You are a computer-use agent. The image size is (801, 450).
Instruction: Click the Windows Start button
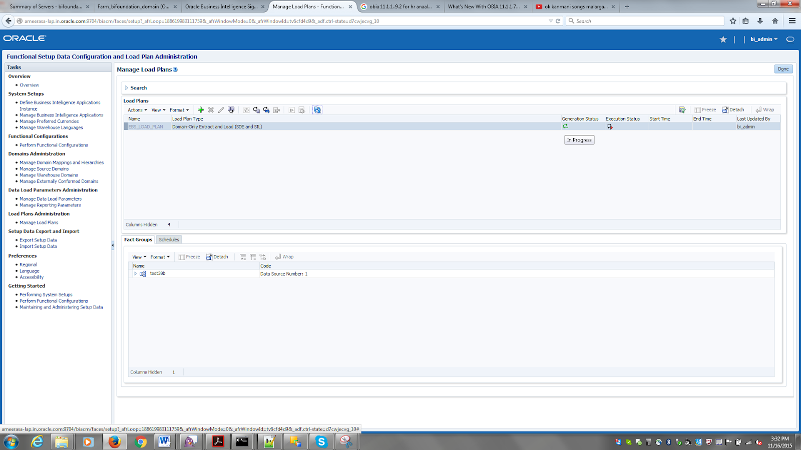point(11,441)
